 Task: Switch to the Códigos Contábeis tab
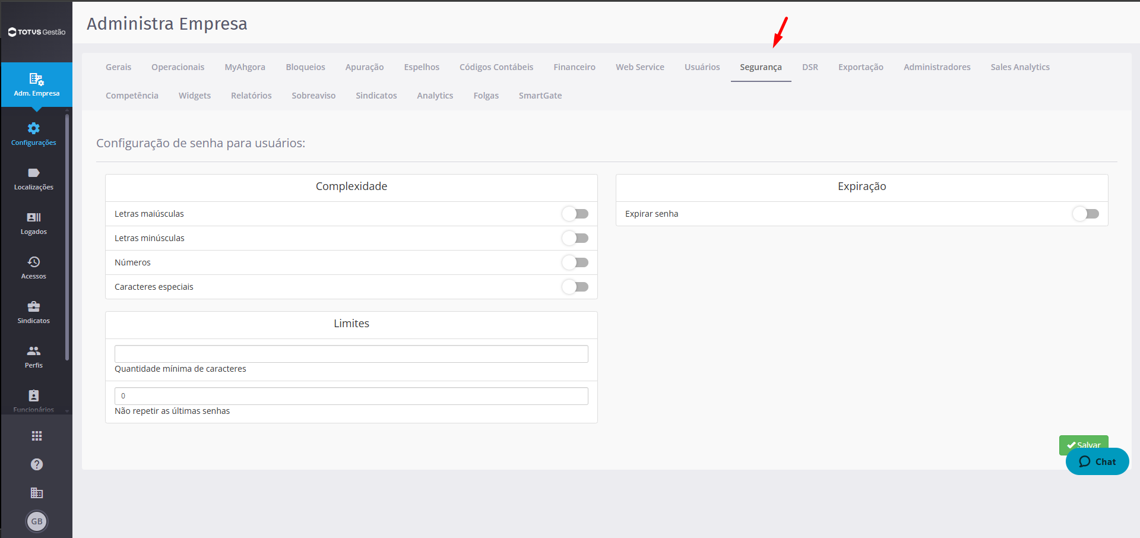click(496, 67)
